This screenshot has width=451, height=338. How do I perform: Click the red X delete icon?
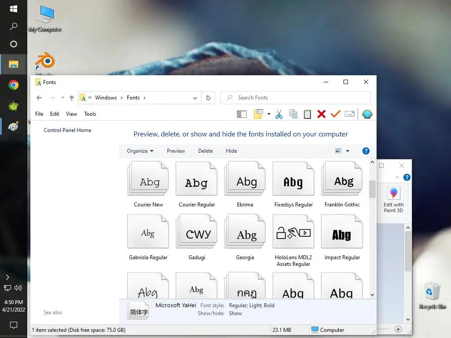tap(321, 114)
